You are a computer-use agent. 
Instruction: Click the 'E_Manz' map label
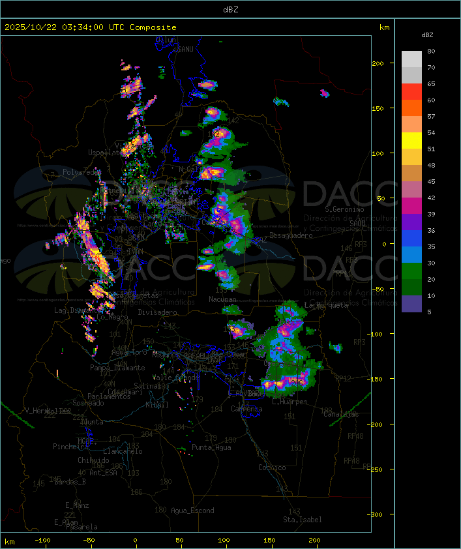(77, 505)
